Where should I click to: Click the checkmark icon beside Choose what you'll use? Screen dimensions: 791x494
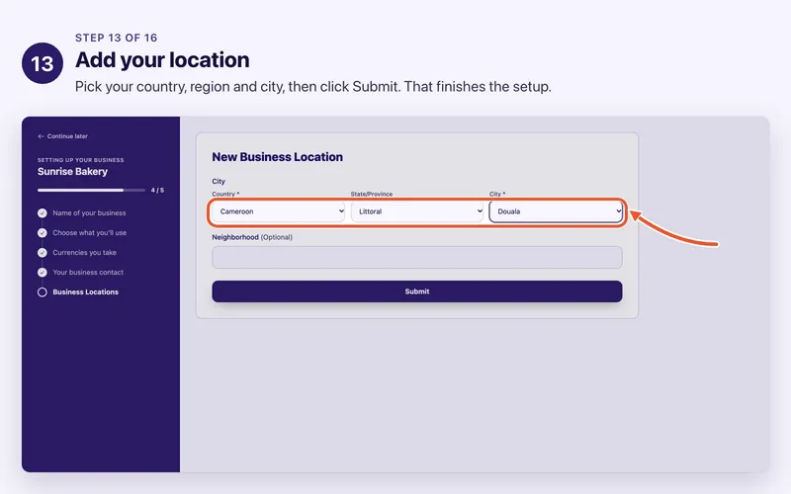[43, 233]
